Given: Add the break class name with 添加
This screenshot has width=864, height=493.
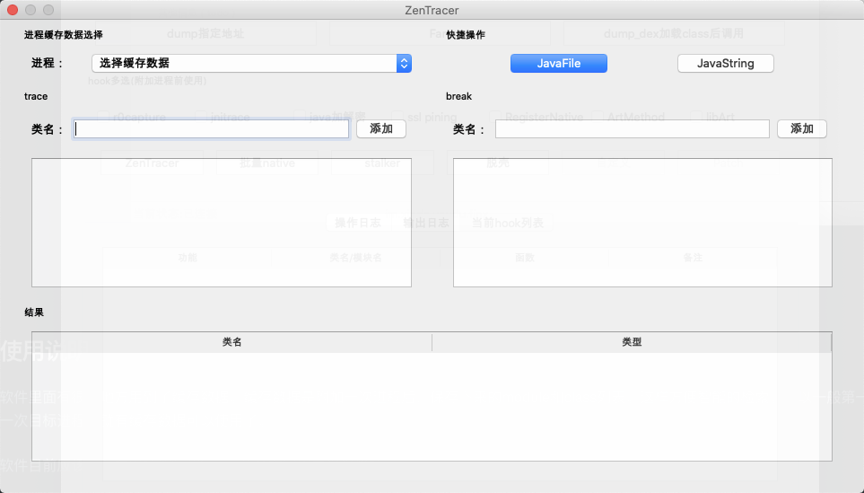Looking at the screenshot, I should point(802,129).
